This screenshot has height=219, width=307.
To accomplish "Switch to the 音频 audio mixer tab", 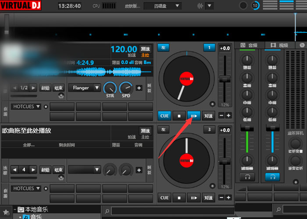I will coord(249,46).
